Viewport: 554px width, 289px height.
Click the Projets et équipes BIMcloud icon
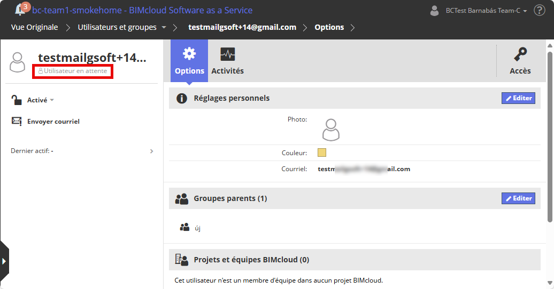point(182,260)
